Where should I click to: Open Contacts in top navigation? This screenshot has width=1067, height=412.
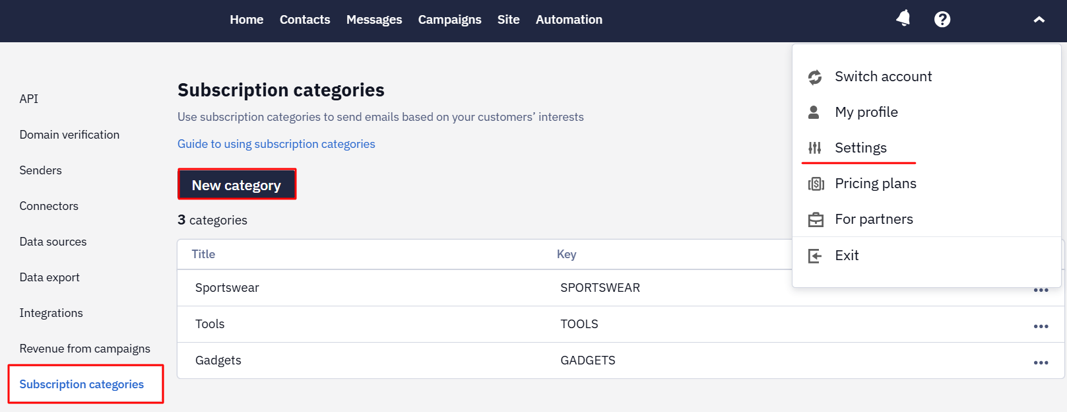[305, 20]
